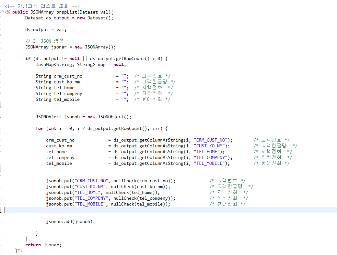Click the "jsonar.add(jsonob);" line

click(x=71, y=222)
